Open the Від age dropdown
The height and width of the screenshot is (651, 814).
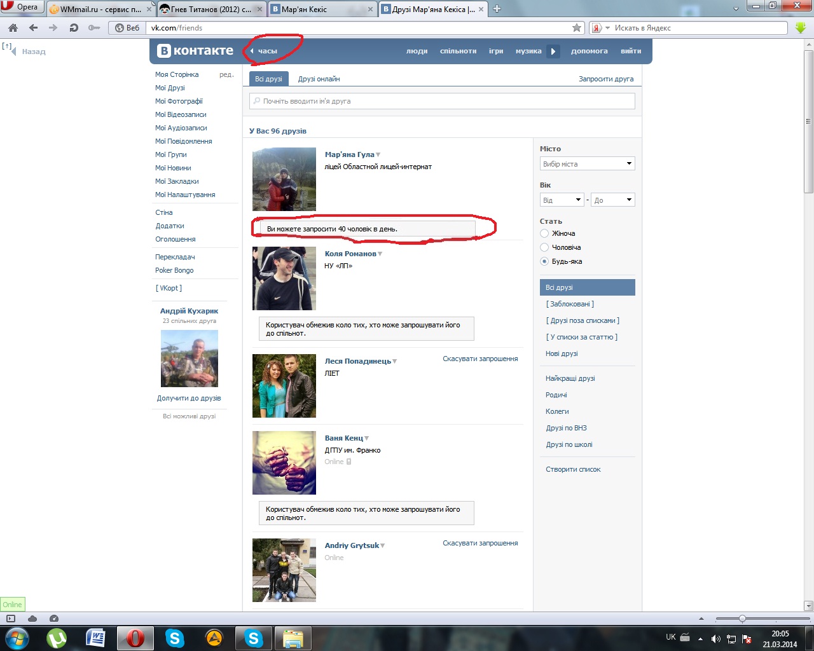[x=562, y=200]
